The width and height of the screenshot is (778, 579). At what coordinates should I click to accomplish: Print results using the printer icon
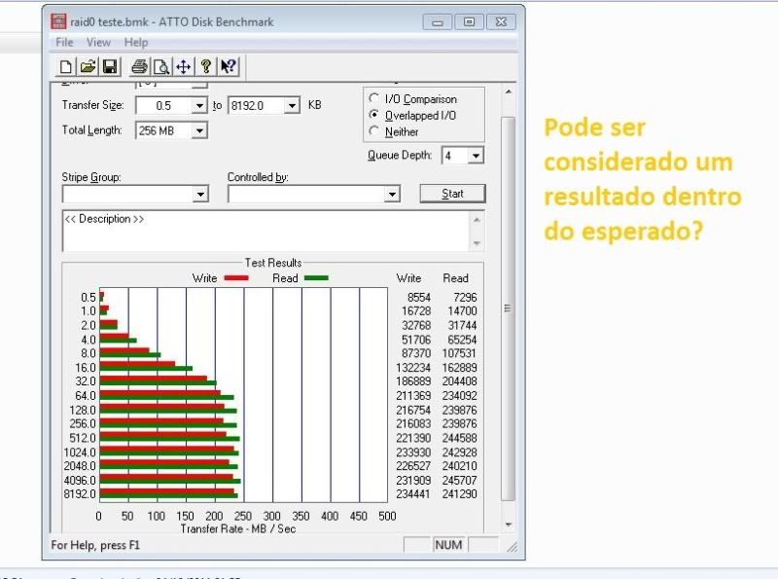tap(139, 67)
